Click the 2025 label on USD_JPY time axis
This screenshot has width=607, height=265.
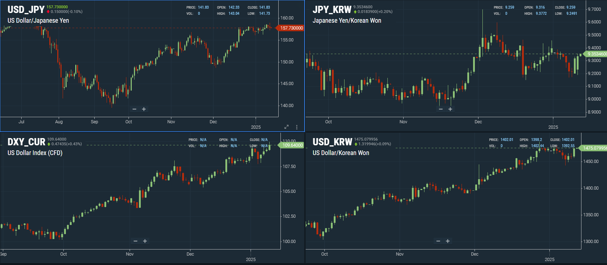coord(256,127)
